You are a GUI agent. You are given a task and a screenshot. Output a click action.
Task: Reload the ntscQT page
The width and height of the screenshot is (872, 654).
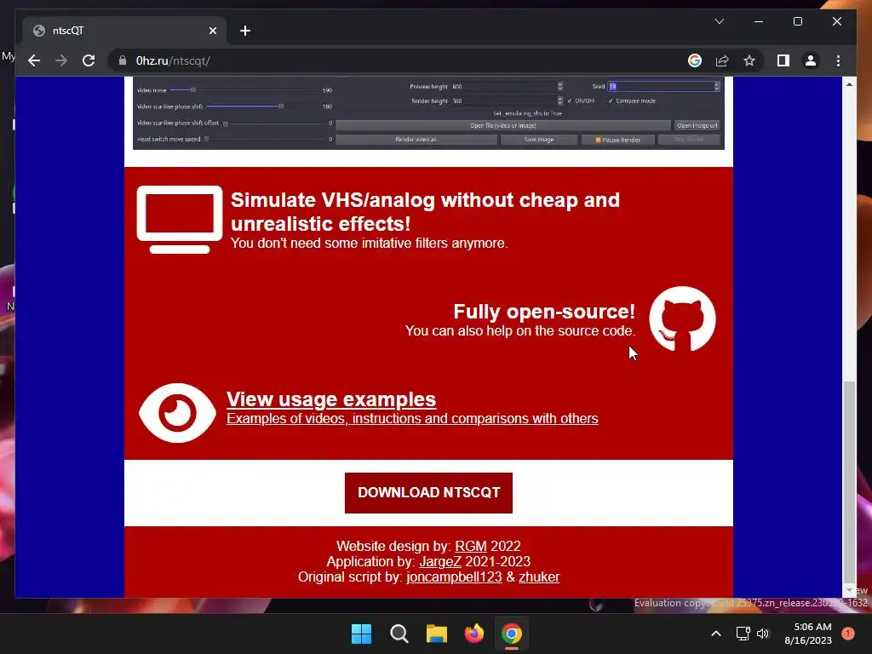(89, 60)
